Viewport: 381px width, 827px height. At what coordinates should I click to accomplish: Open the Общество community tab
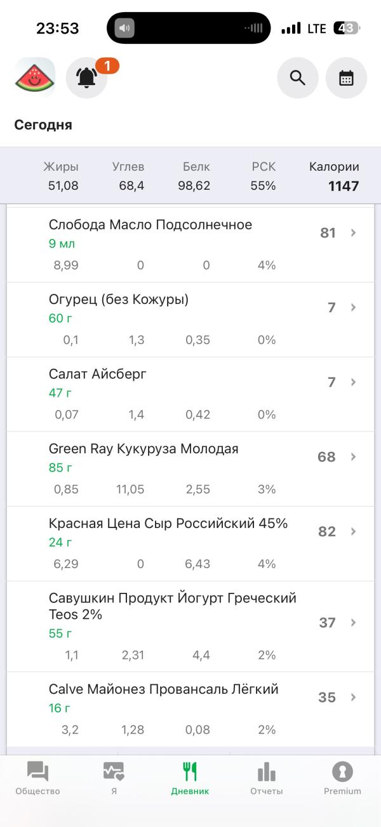coord(37,779)
